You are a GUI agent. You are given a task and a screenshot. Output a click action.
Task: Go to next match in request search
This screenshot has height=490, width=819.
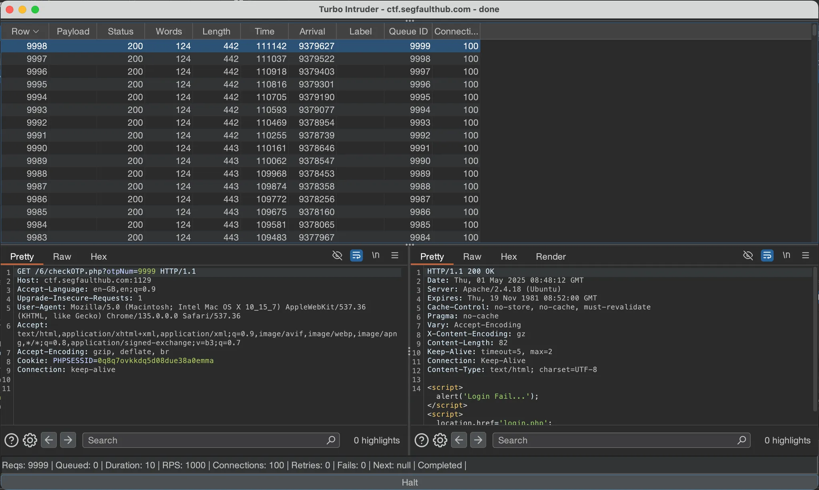[68, 440]
